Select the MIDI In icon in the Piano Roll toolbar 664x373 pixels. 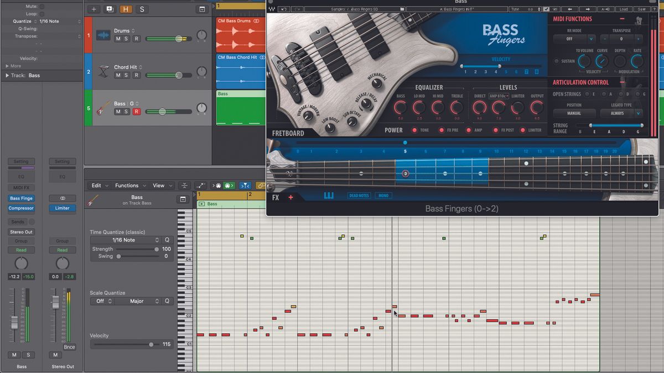click(x=215, y=185)
